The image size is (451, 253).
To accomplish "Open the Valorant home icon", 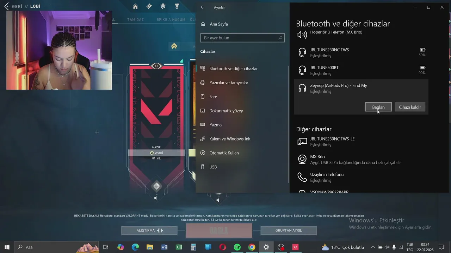I will [135, 6].
